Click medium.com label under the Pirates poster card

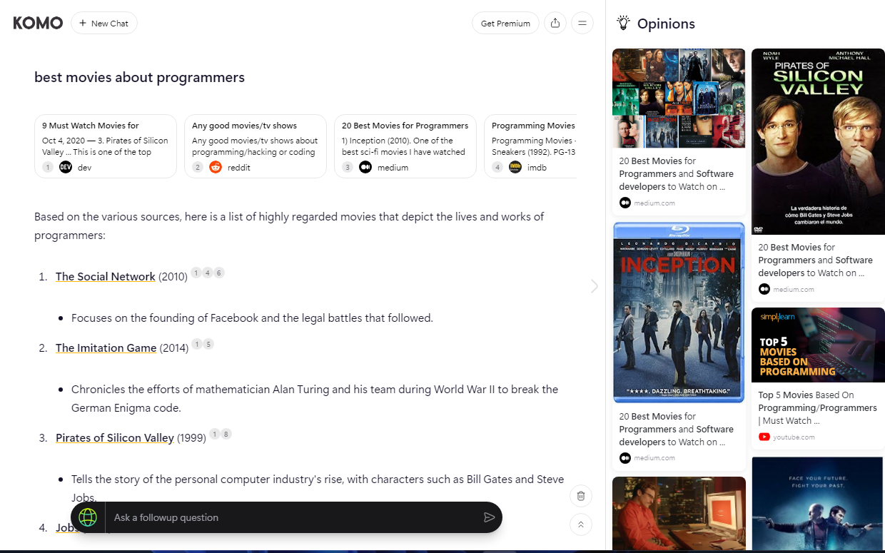point(794,289)
